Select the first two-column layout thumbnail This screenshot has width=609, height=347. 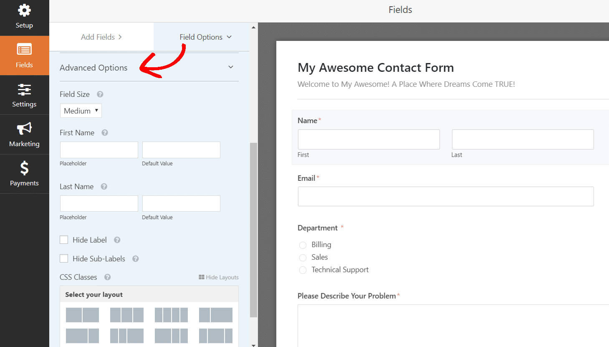point(82,315)
